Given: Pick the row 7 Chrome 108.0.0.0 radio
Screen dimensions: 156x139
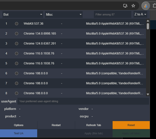Looking at the screenshot, I should pos(16,83).
